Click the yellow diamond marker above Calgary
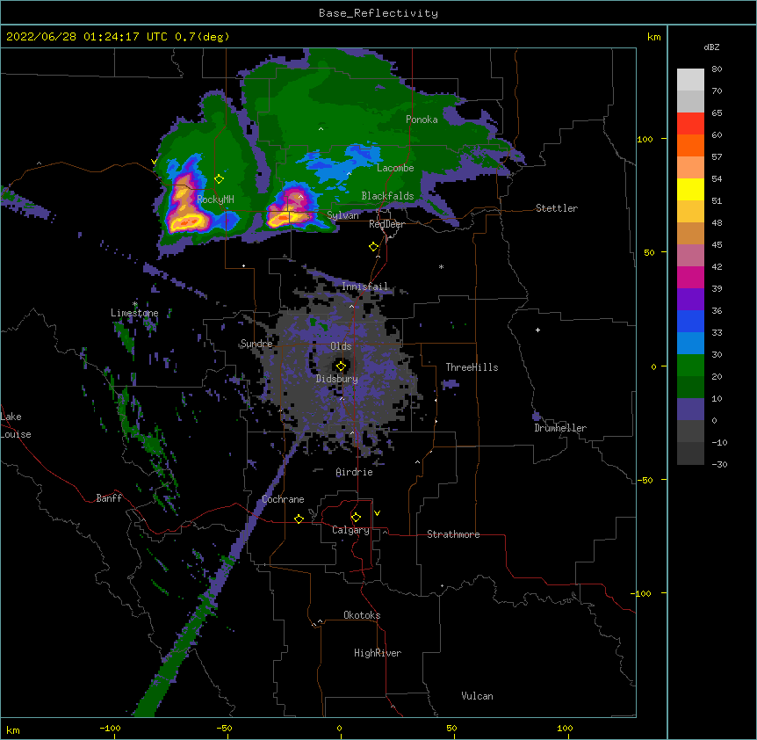The width and height of the screenshot is (757, 740). coord(356,518)
